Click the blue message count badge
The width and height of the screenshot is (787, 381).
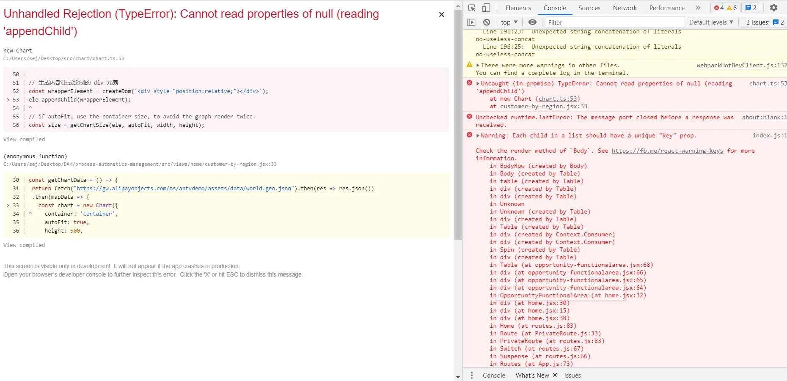pyautogui.click(x=751, y=8)
